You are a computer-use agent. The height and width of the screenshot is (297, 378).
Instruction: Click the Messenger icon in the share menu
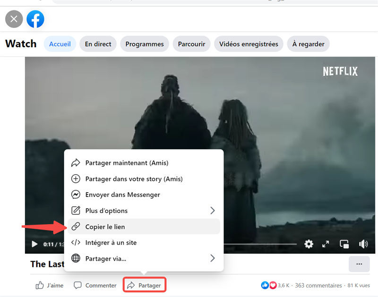coord(76,195)
